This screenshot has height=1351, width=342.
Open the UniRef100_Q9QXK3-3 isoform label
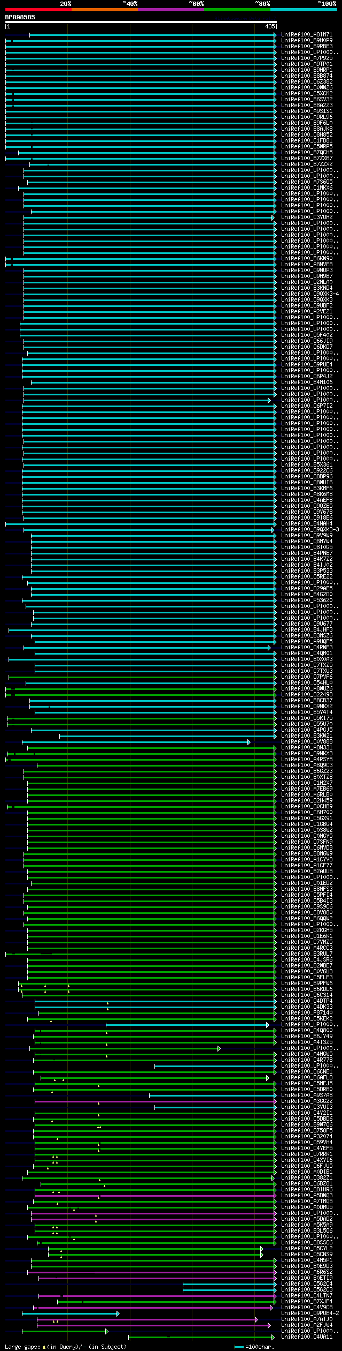tap(310, 529)
